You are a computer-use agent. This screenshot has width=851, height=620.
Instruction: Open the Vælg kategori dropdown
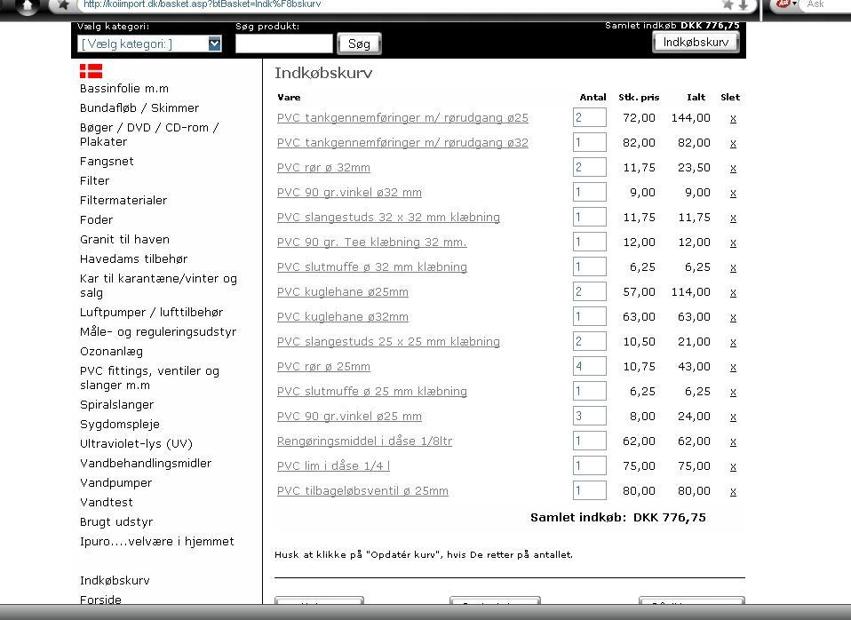coord(149,44)
